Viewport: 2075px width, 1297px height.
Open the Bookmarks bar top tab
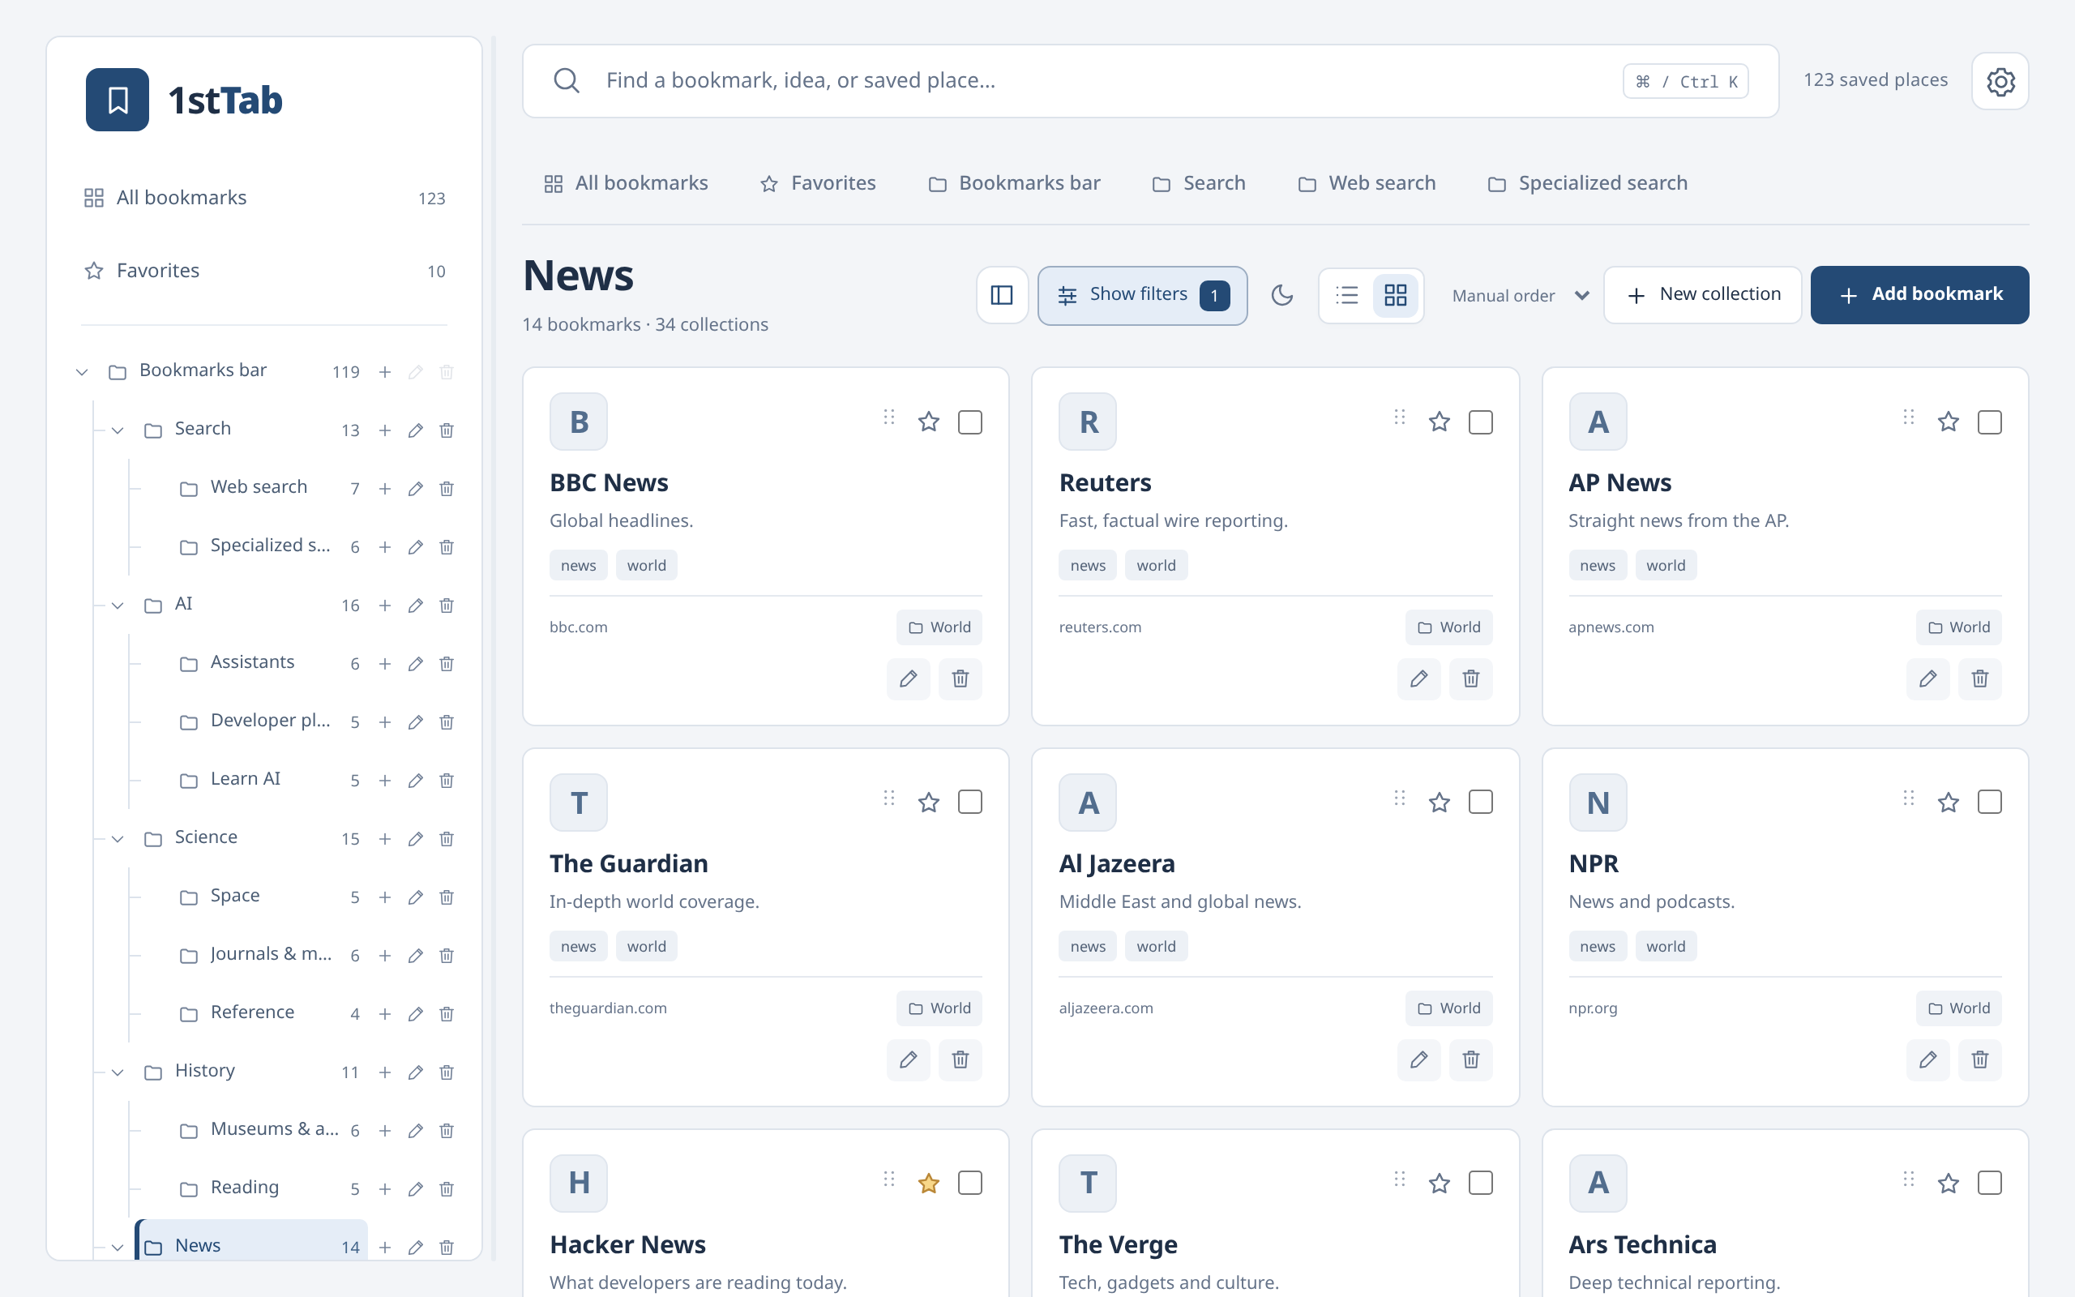[1014, 182]
